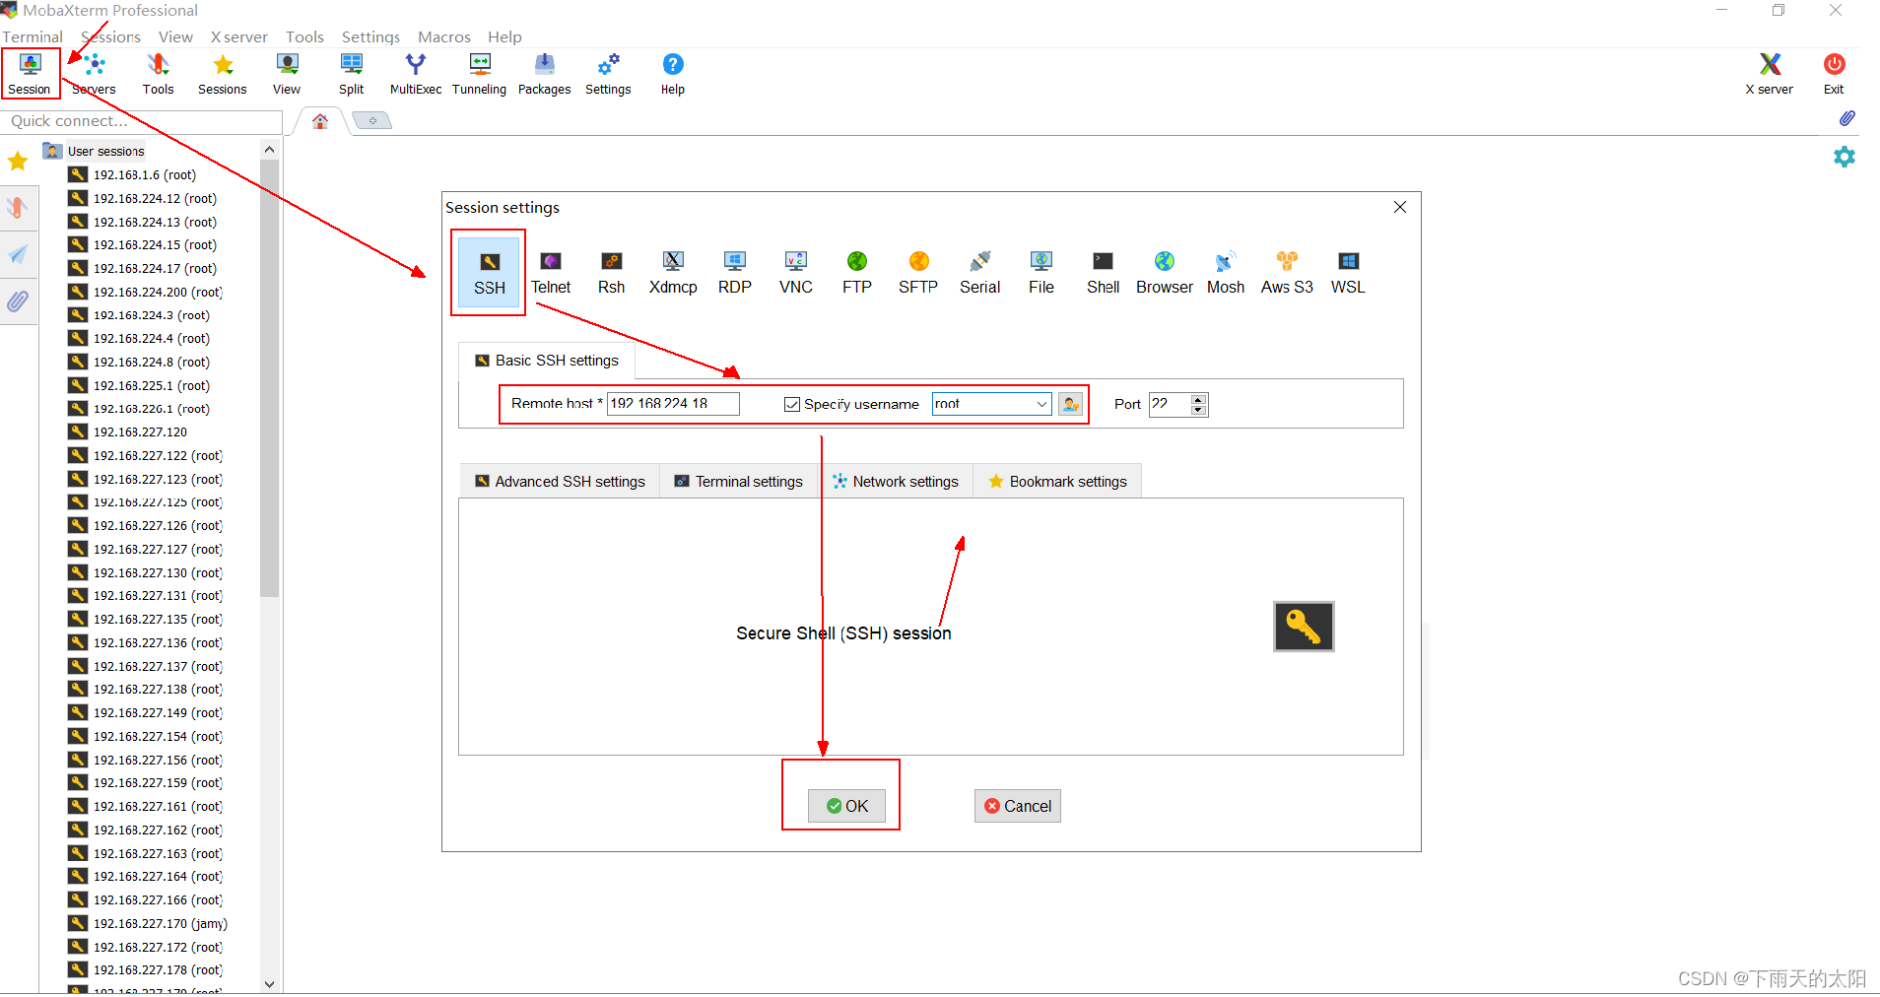This screenshot has height=997, width=1880.
Task: Click the session list scrollbar up arrow
Action: [x=269, y=149]
